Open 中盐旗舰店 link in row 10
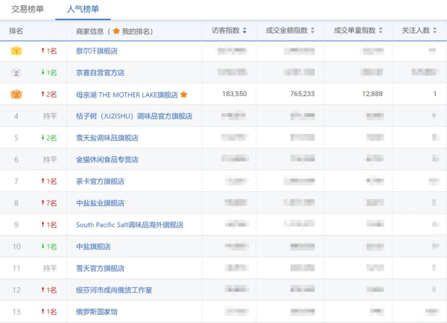 pos(93,246)
